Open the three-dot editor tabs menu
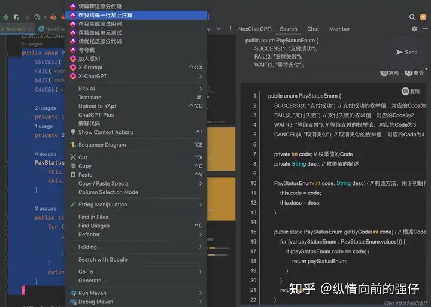 230,29
